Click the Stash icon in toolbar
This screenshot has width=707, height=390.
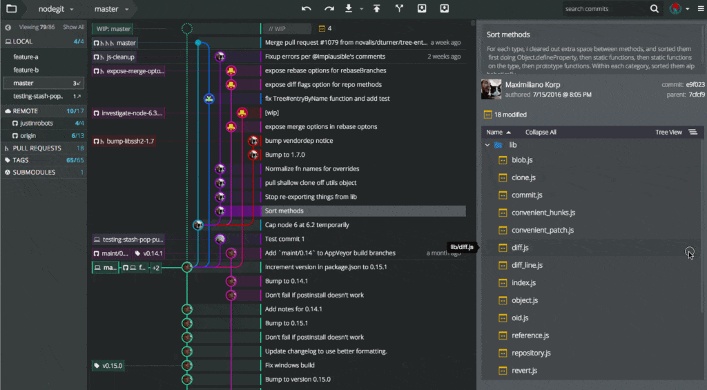coord(422,8)
